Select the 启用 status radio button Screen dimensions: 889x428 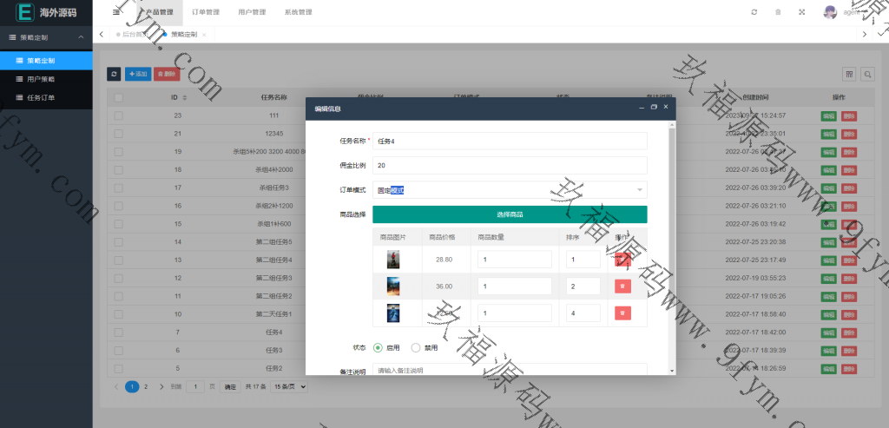(x=379, y=347)
